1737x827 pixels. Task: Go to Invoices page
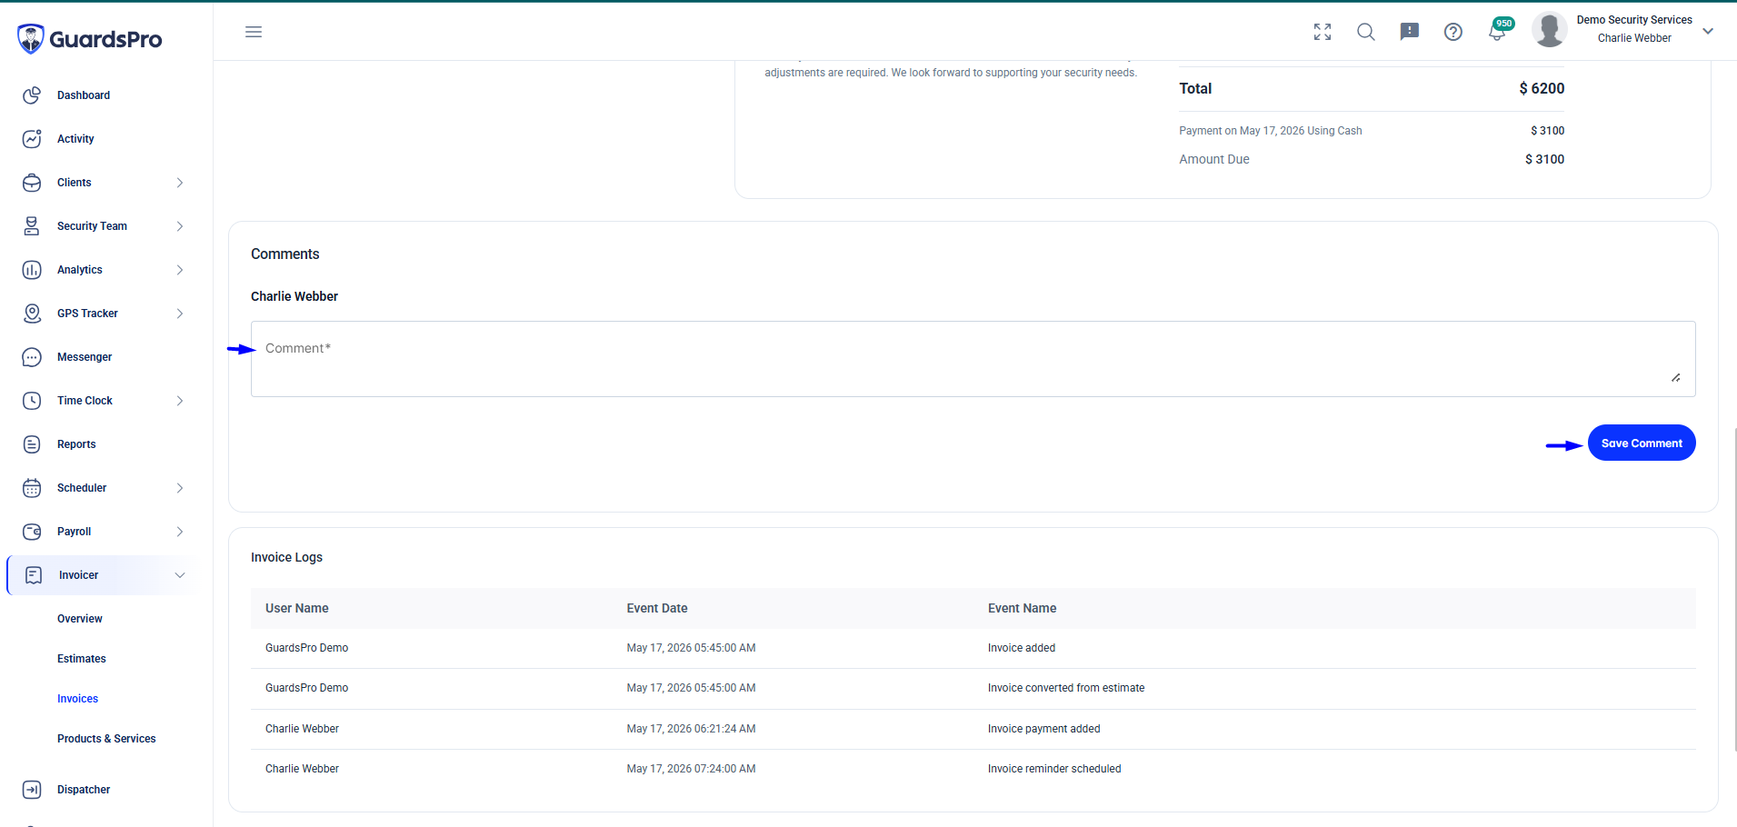tap(78, 699)
